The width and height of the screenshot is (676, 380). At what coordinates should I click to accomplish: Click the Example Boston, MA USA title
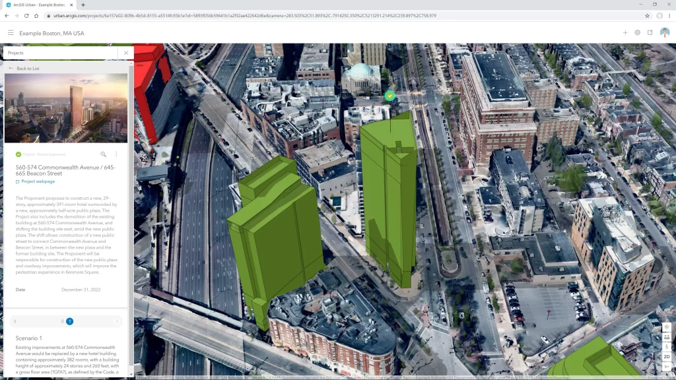[51, 33]
